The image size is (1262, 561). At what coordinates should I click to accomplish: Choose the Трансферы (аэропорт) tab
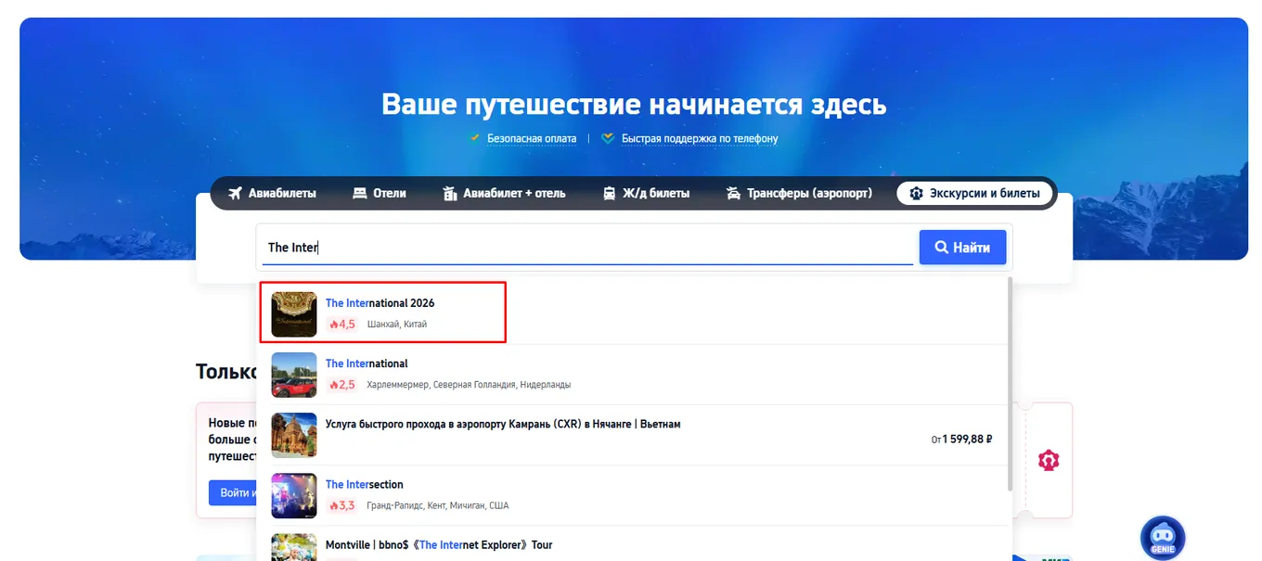[x=798, y=194]
